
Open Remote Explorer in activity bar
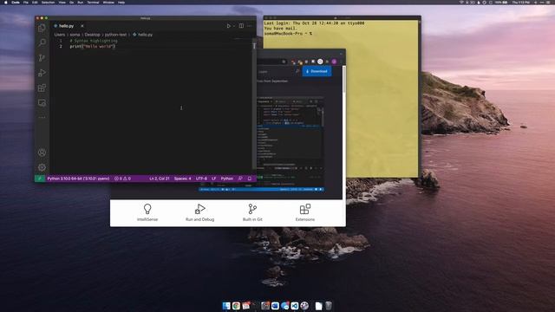(42, 103)
